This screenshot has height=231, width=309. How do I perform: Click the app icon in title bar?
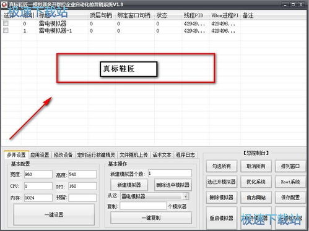pos(4,4)
